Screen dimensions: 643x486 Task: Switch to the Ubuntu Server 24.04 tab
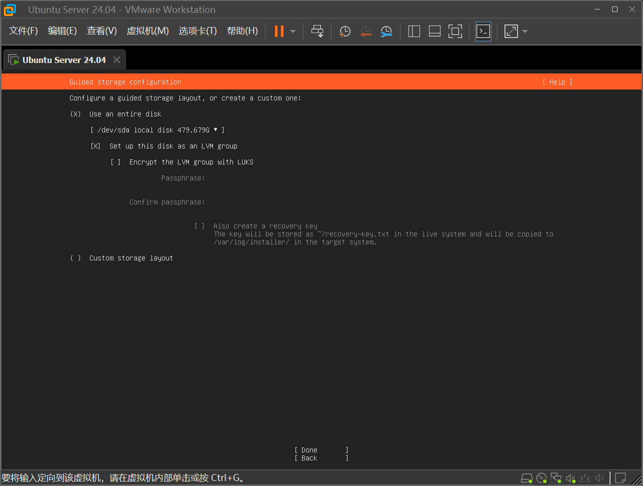point(64,60)
